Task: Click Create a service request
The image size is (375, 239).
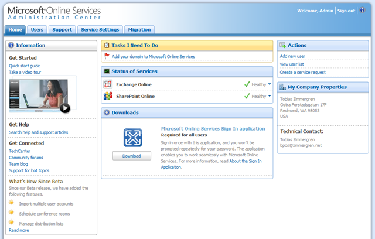Action: point(302,72)
